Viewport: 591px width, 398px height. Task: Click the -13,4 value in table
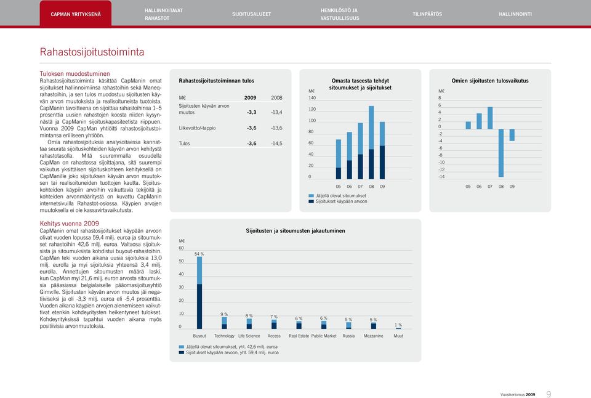tap(276, 112)
